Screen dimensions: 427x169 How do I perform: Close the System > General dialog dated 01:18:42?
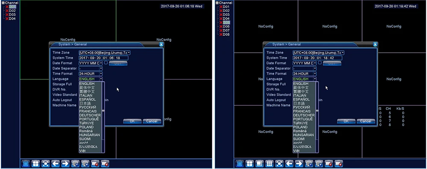pyautogui.click(x=375, y=44)
